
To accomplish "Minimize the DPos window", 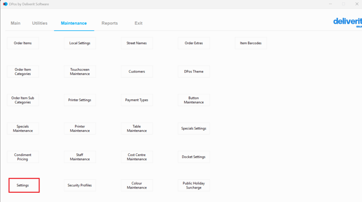I will 330,4.
